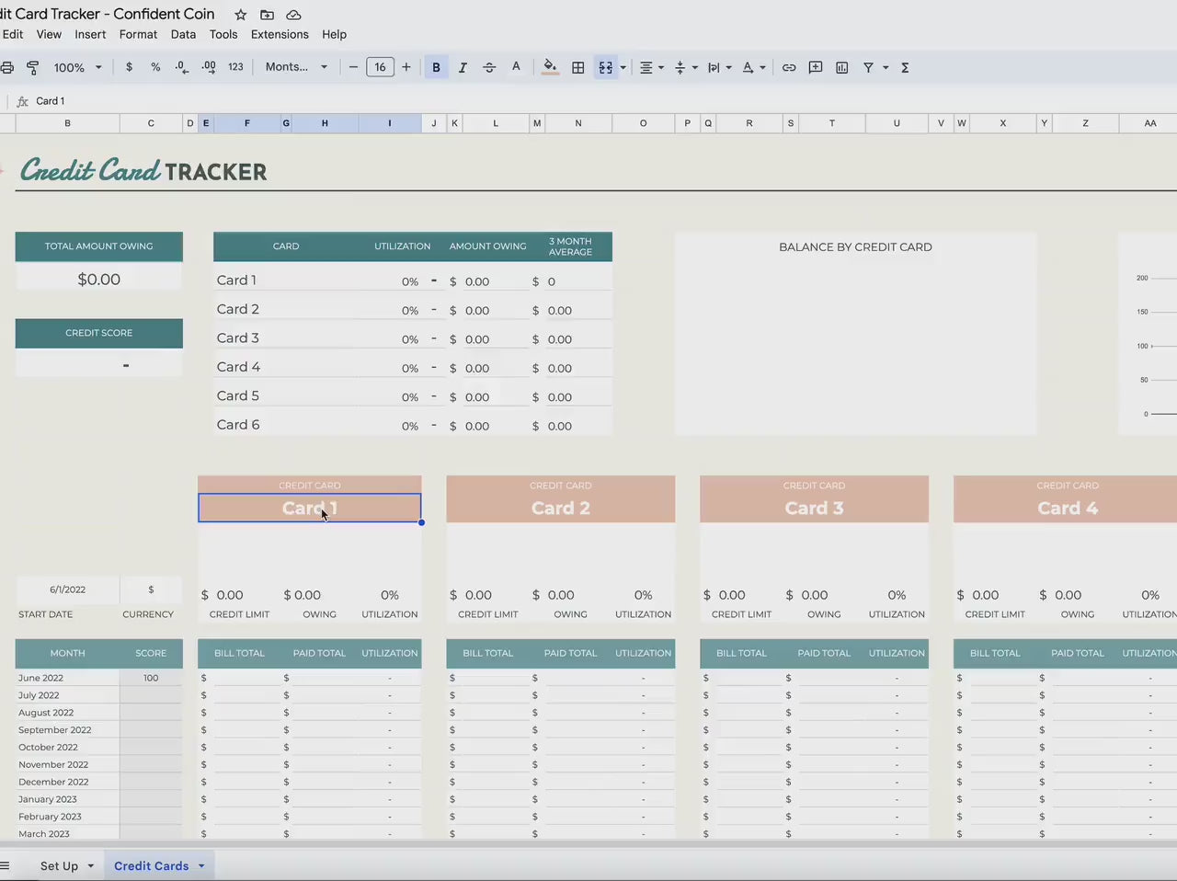Open the fill color bucket

550,67
